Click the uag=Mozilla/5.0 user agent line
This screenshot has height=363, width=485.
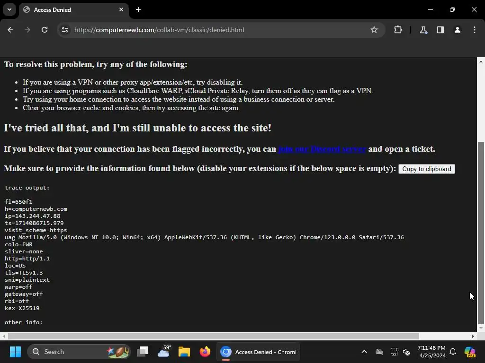pos(204,237)
